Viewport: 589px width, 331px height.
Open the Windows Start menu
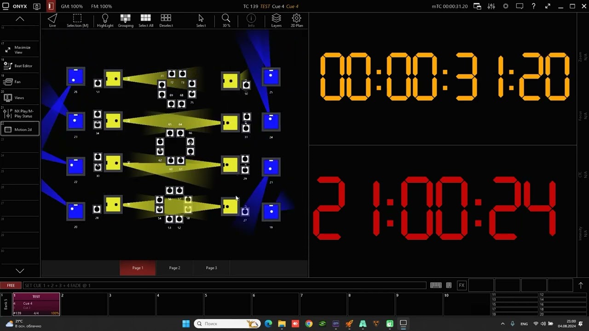186,324
